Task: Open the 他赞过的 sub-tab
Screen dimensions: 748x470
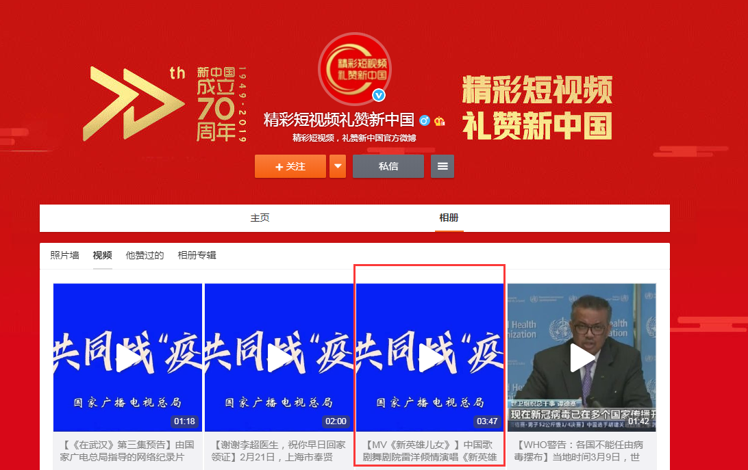Action: (145, 255)
